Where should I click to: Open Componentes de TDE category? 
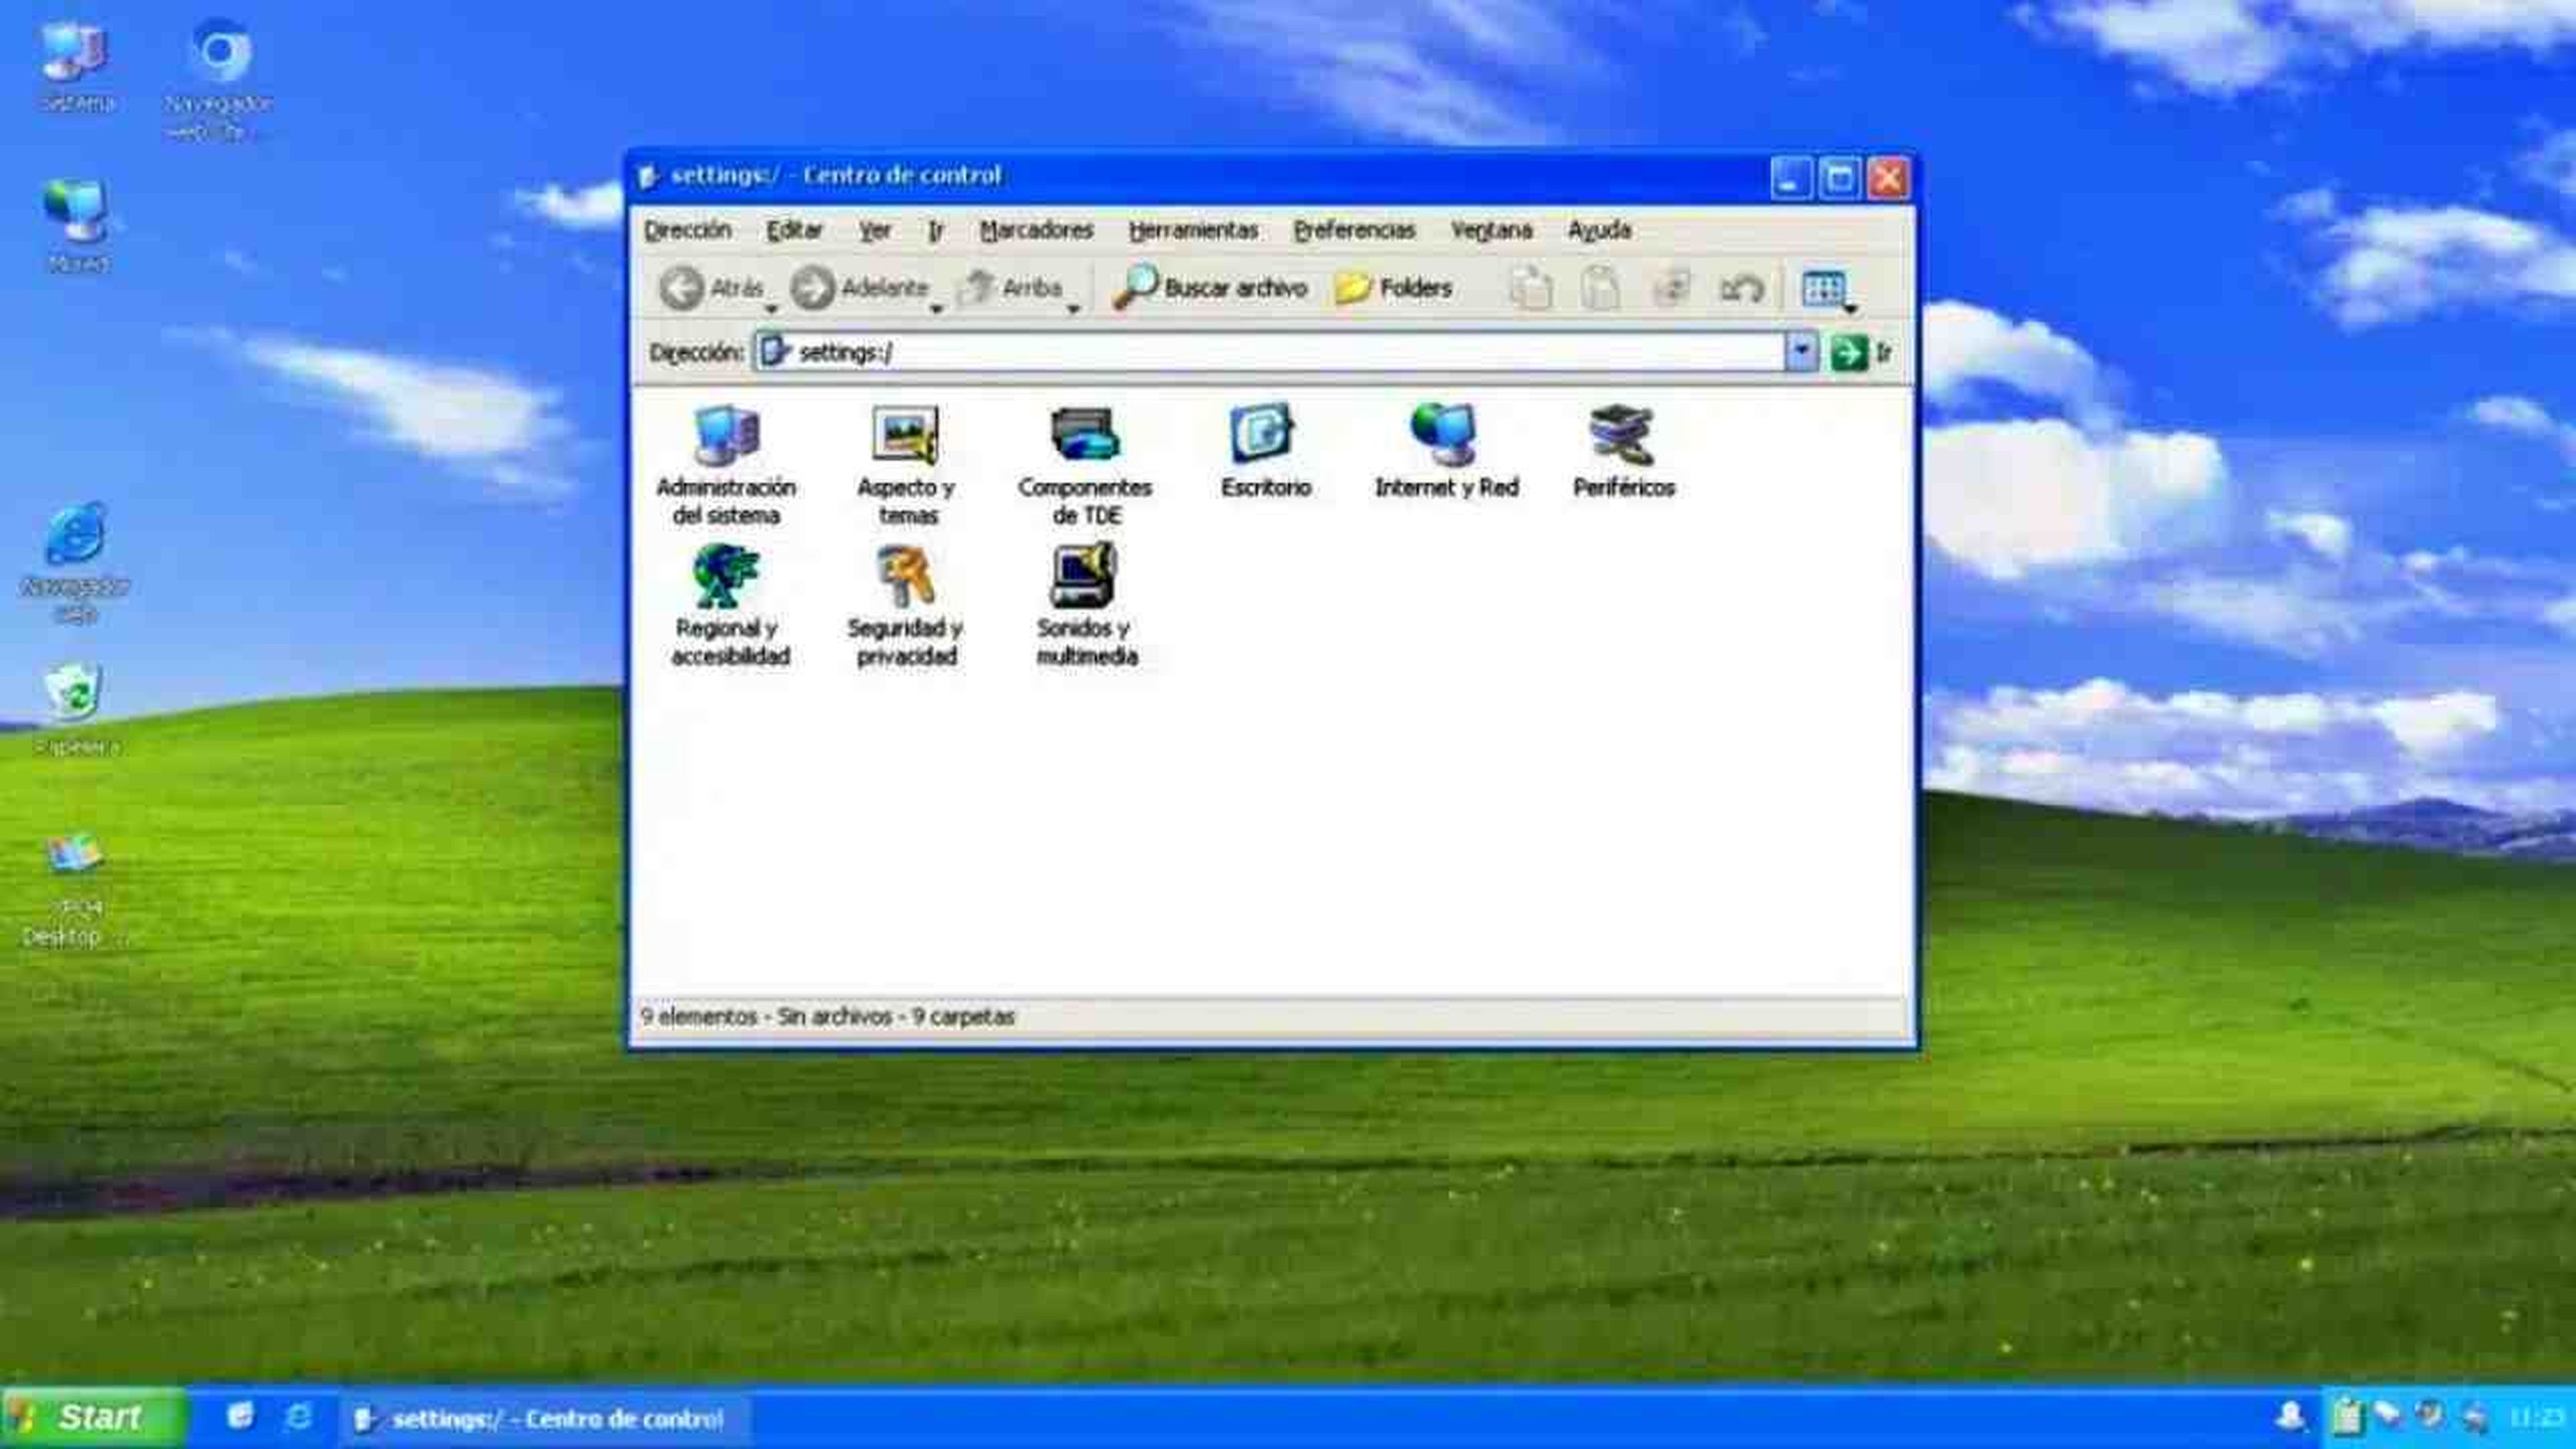tap(1085, 465)
